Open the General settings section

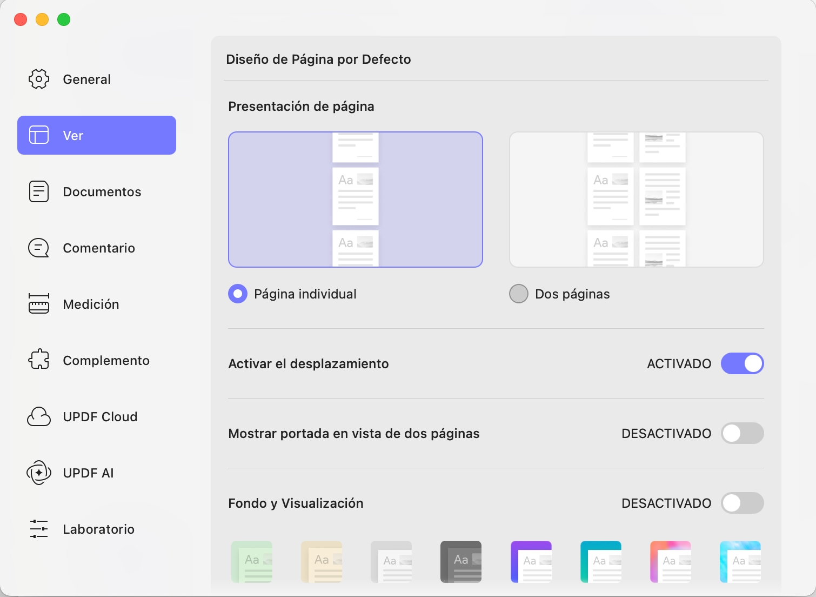pyautogui.click(x=97, y=79)
